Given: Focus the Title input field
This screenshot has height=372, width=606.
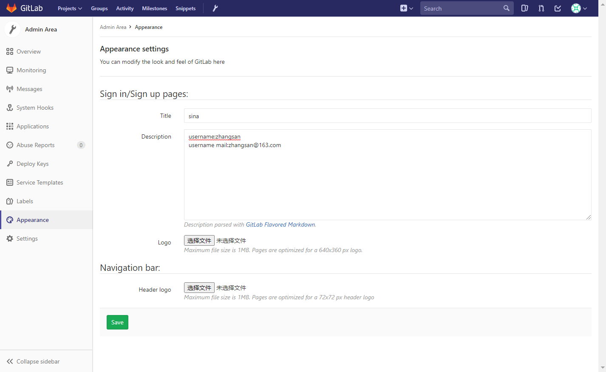Looking at the screenshot, I should [388, 116].
